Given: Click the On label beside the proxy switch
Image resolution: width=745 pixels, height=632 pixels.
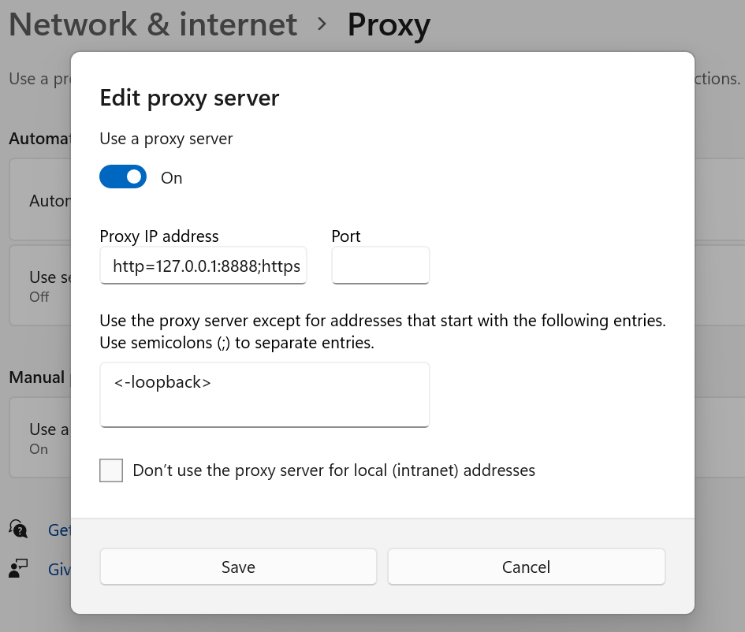Looking at the screenshot, I should click(172, 178).
